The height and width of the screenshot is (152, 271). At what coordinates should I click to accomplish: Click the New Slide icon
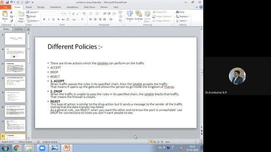click(x=21, y=14)
